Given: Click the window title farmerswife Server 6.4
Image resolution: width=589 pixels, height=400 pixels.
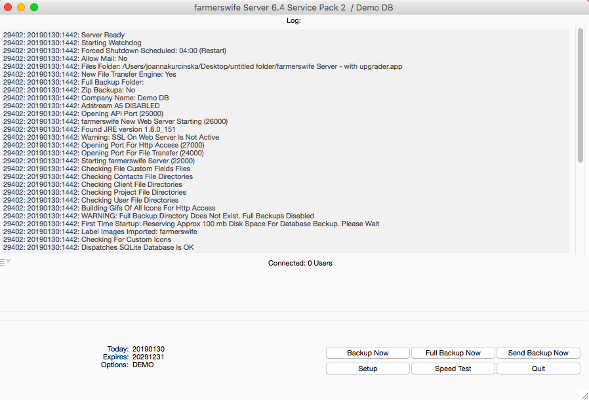Looking at the screenshot, I should [293, 7].
